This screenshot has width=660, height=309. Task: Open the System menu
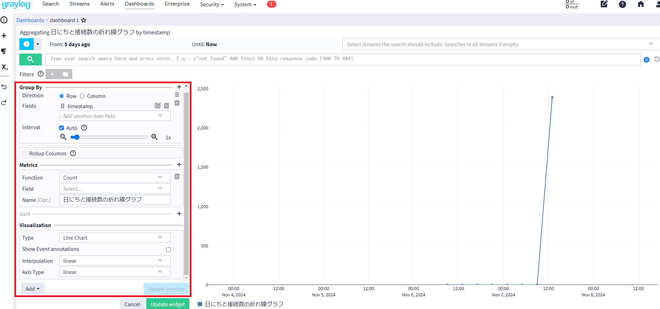[245, 5]
